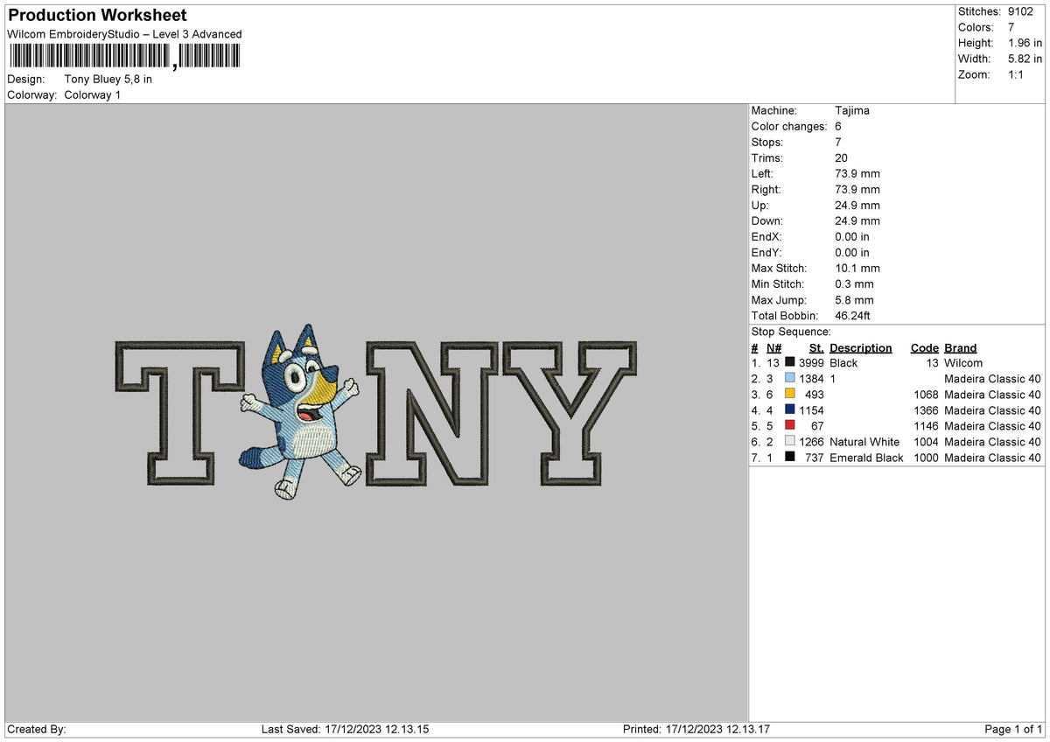This screenshot has height=742, width=1050.
Task: Pick the yellow thread swatch for code 1068
Action: click(x=790, y=394)
